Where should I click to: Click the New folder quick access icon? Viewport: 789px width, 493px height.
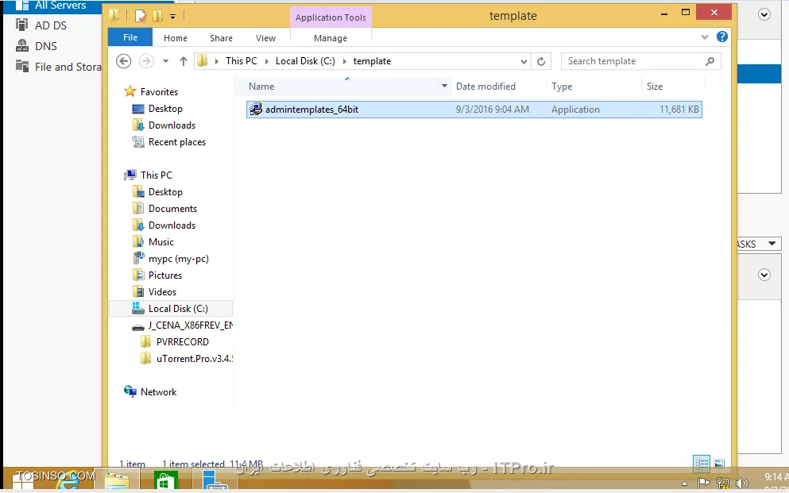coord(158,16)
